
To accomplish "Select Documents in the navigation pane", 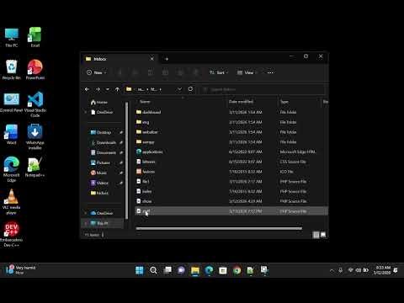I will click(104, 152).
